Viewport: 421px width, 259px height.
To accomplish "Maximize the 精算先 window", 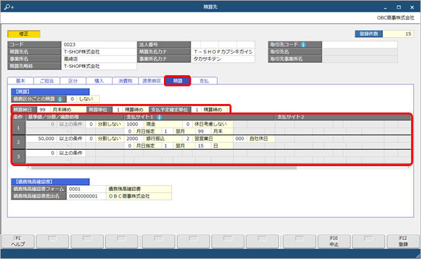I will coord(399,7).
